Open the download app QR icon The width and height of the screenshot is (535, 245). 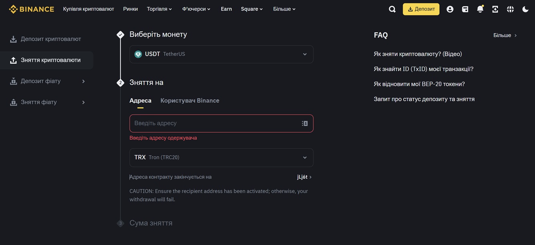495,9
